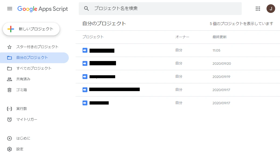Focus the プロジェクト名を検索 search field
Viewport: 280px width, 154px height.
point(160,9)
